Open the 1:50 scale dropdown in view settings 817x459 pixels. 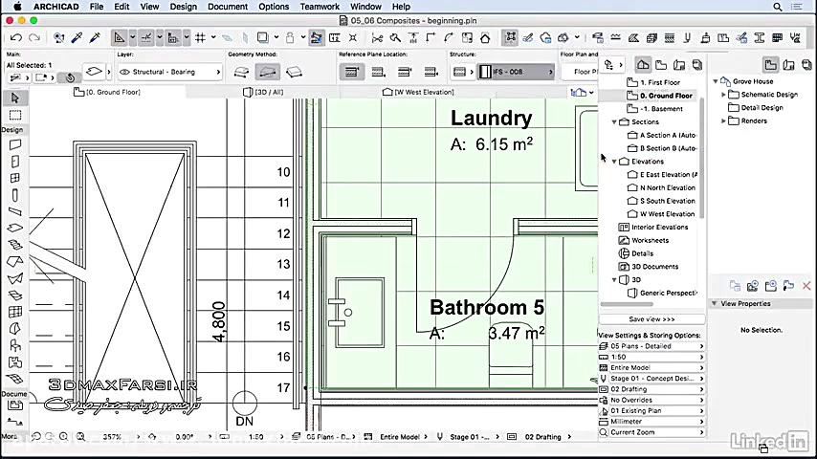(651, 357)
